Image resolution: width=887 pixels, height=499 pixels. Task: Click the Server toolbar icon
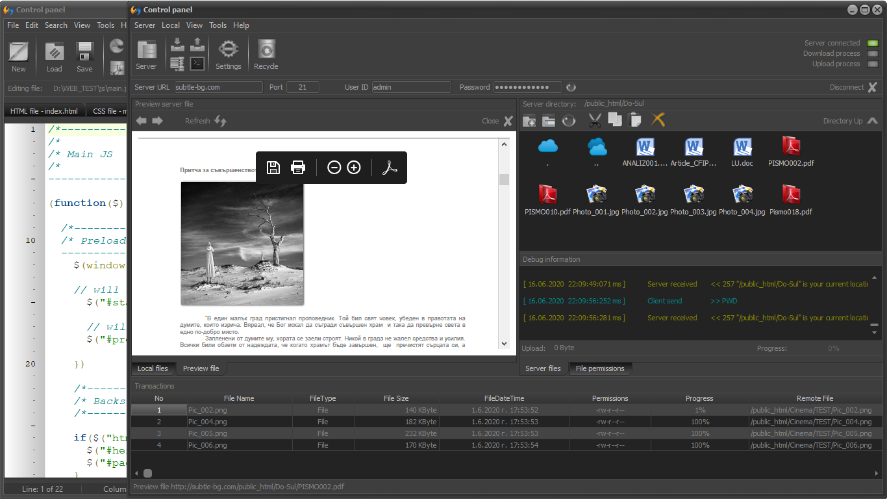(146, 55)
